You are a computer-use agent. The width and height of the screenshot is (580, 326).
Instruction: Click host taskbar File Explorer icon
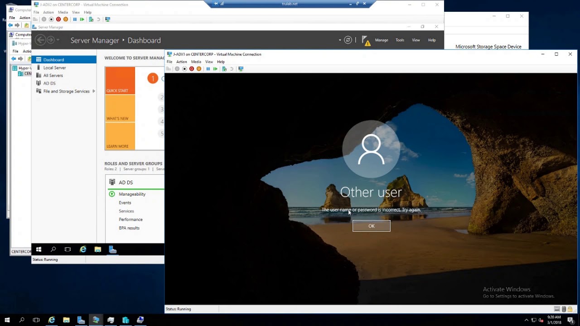(66, 320)
